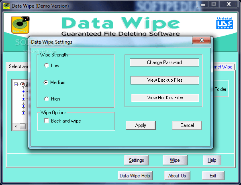The width and height of the screenshot is (241, 185).
Task: Switch to the Select and Wipe tab
Action: click(x=18, y=66)
